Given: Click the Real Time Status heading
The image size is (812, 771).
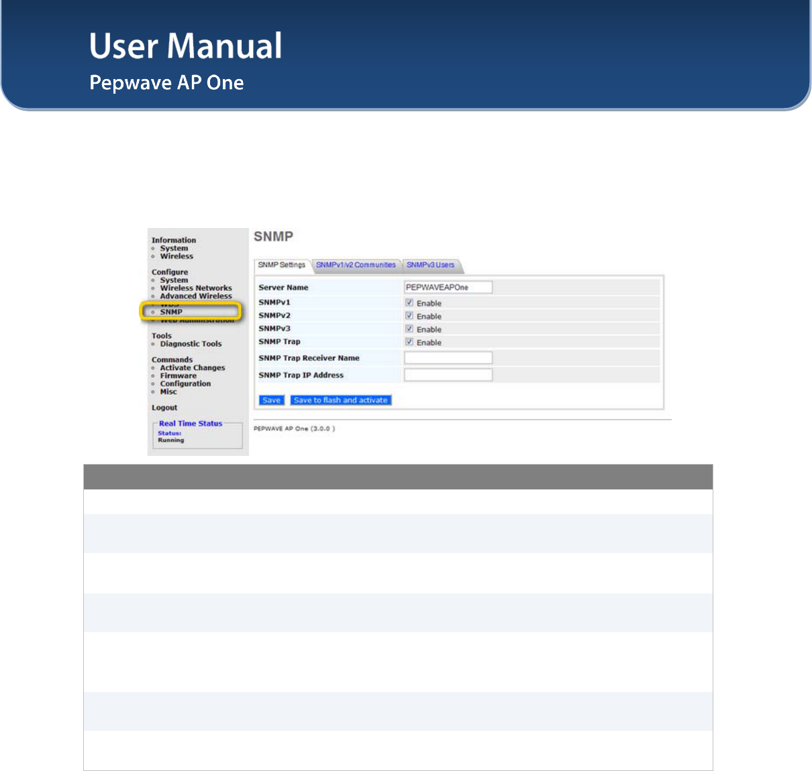Looking at the screenshot, I should (x=191, y=424).
